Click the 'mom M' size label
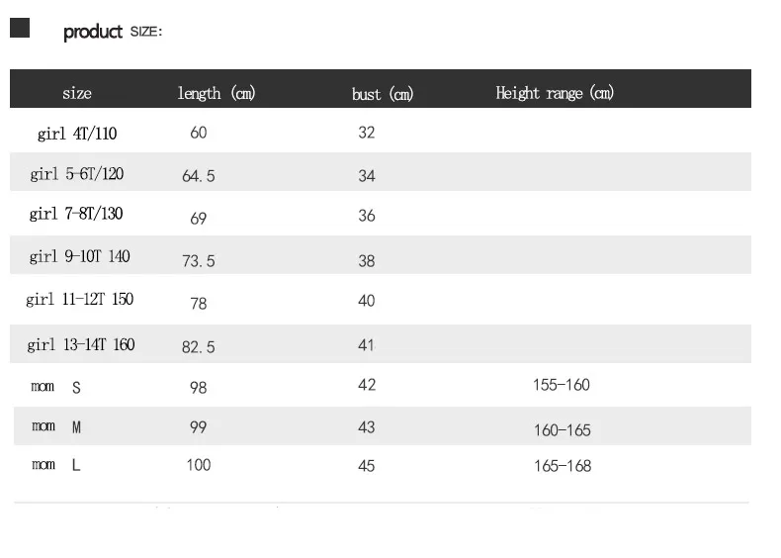This screenshot has width=781, height=558. pyautogui.click(x=56, y=426)
